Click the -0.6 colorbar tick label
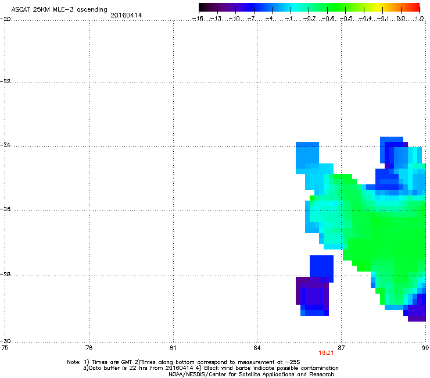The height and width of the screenshot is (378, 430). click(328, 19)
